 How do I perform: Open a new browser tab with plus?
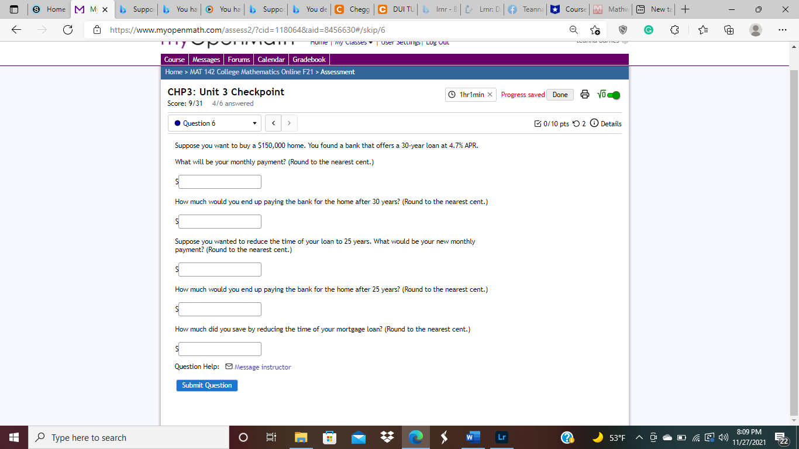686,9
